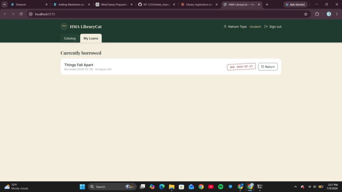Click Sign out
This screenshot has width=342, height=192.
click(273, 27)
